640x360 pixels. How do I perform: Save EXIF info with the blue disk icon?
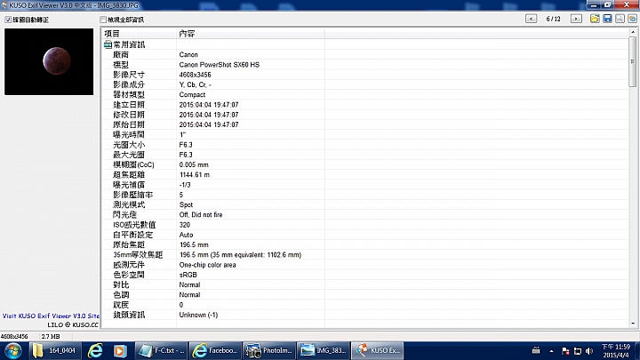[x=607, y=19]
